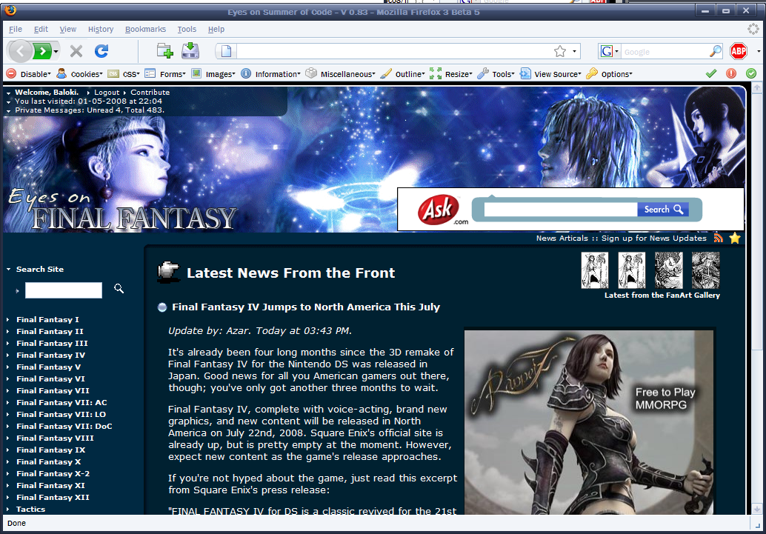Open the fourth FanArt Gallery thumbnail
This screenshot has height=534, width=766.
705,270
